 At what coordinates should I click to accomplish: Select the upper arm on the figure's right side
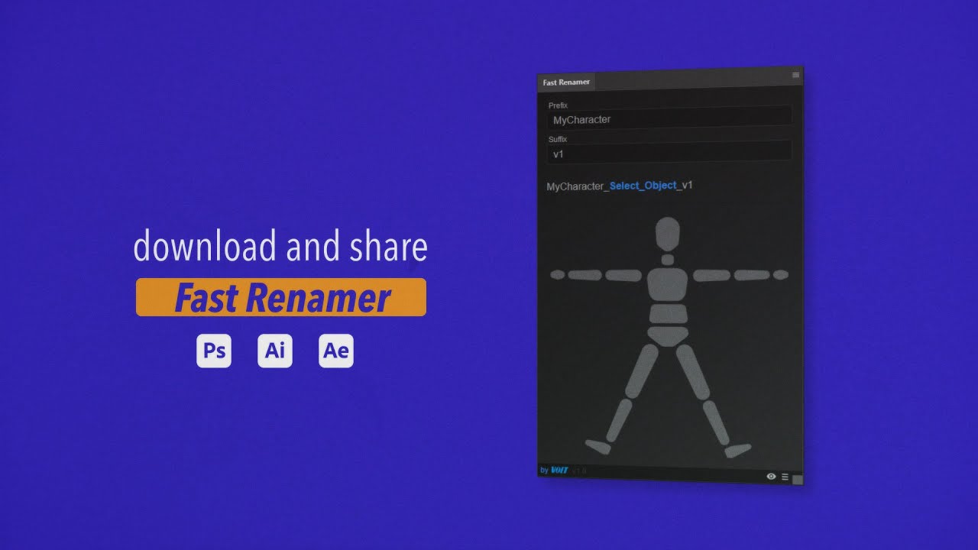(712, 275)
